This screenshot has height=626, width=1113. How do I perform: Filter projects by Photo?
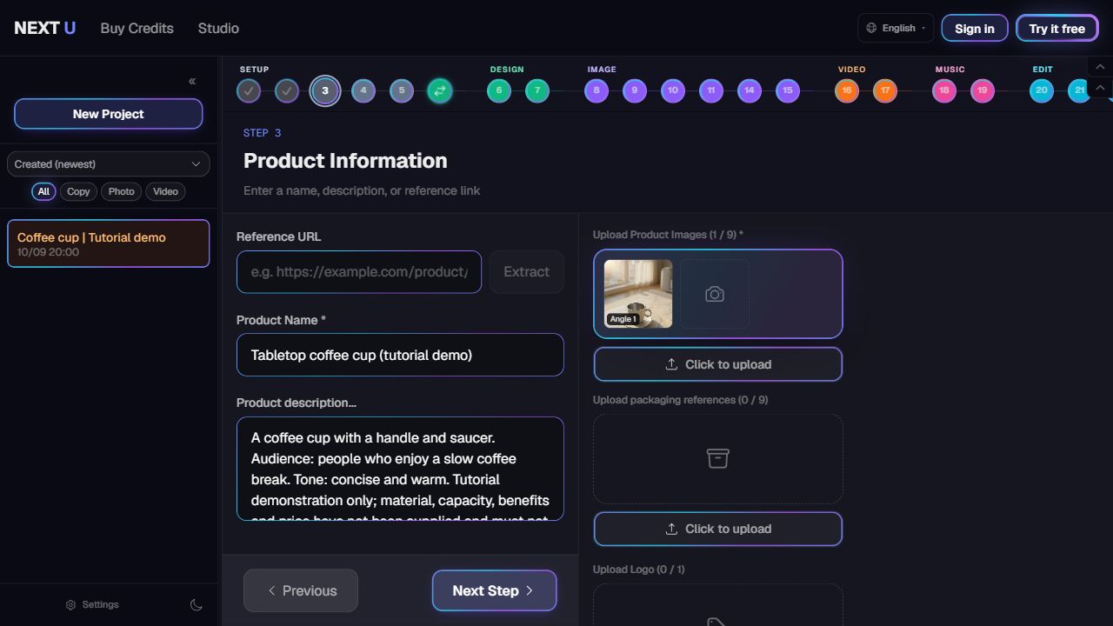(x=121, y=191)
